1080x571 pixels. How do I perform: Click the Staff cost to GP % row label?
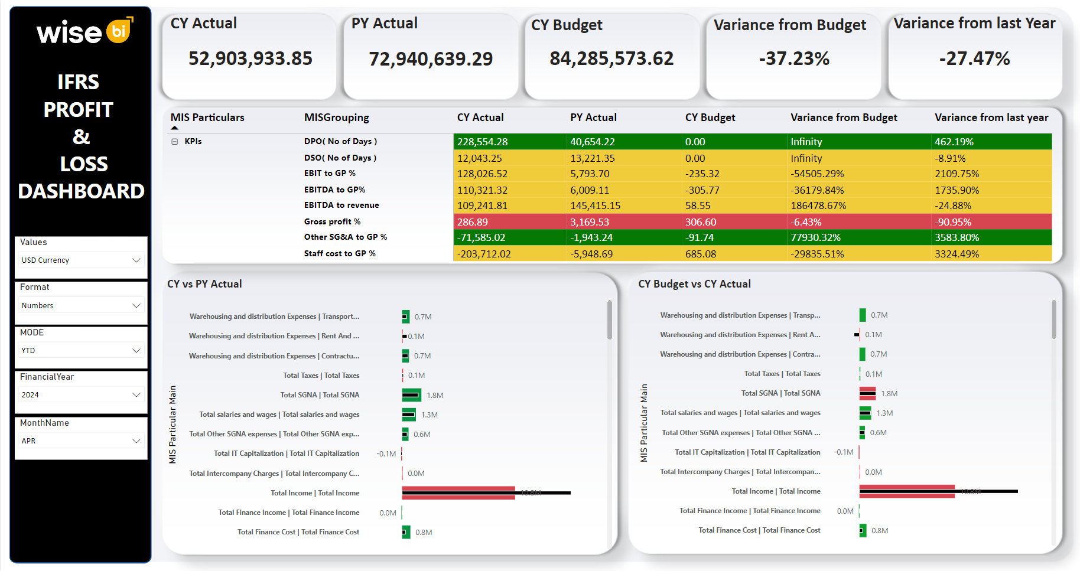[x=340, y=254]
